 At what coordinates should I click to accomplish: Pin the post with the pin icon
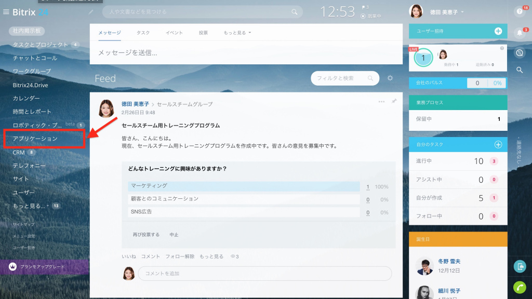click(x=394, y=101)
